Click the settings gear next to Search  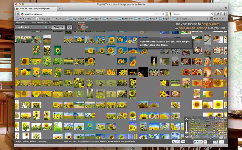tap(69, 27)
